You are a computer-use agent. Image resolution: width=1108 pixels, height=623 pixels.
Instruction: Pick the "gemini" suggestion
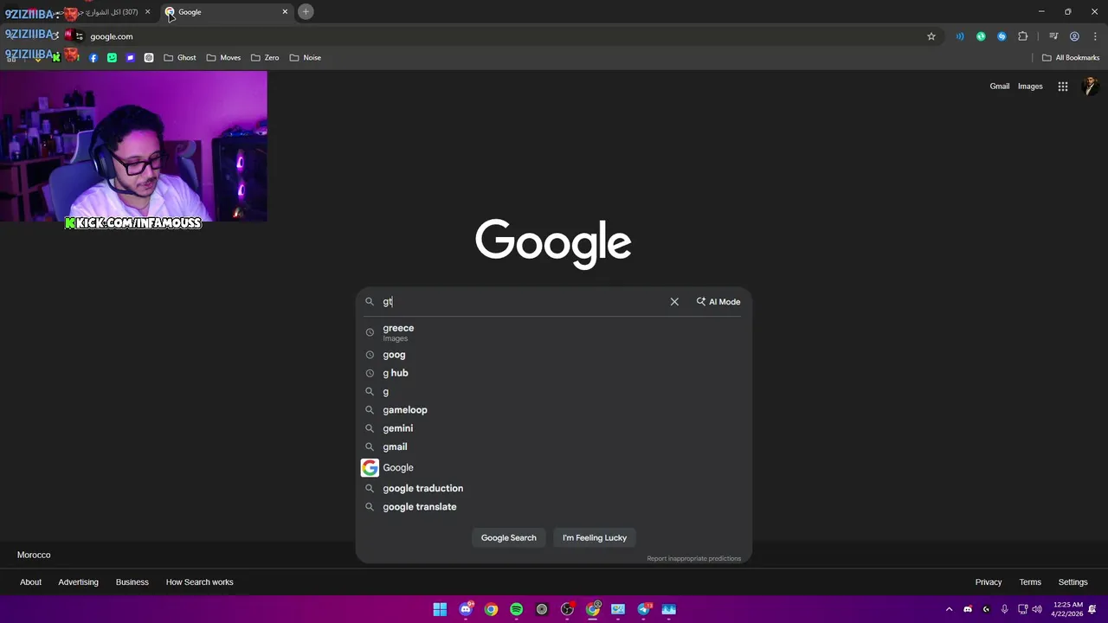(x=553, y=428)
